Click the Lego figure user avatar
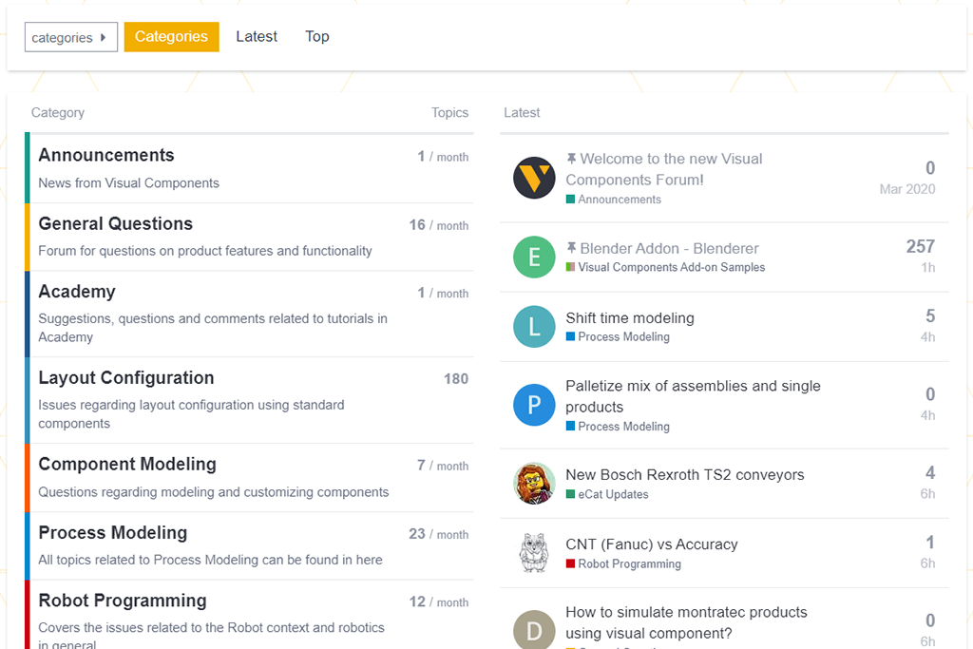973x649 pixels. pos(534,484)
